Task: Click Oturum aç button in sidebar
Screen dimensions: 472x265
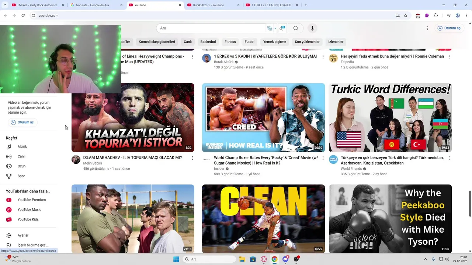Action: pyautogui.click(x=22, y=122)
